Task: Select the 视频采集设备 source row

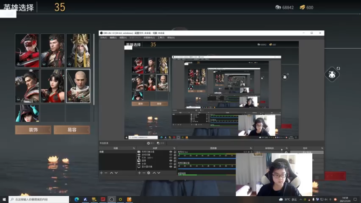Action: click(x=157, y=152)
